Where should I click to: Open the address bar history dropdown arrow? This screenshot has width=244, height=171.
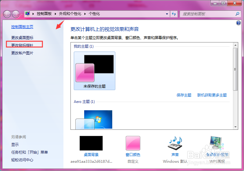point(167,14)
